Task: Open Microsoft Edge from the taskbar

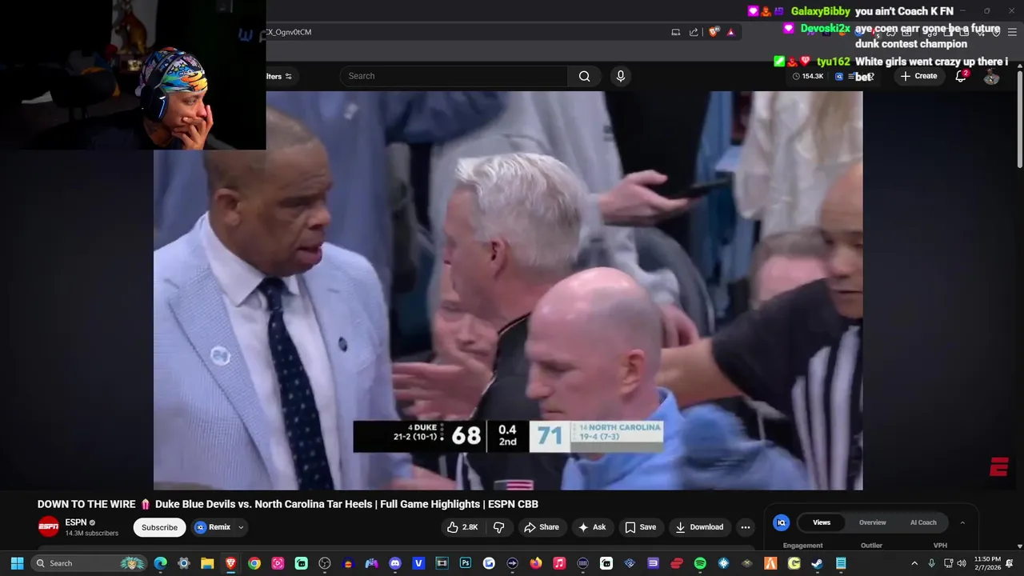Action: (161, 563)
